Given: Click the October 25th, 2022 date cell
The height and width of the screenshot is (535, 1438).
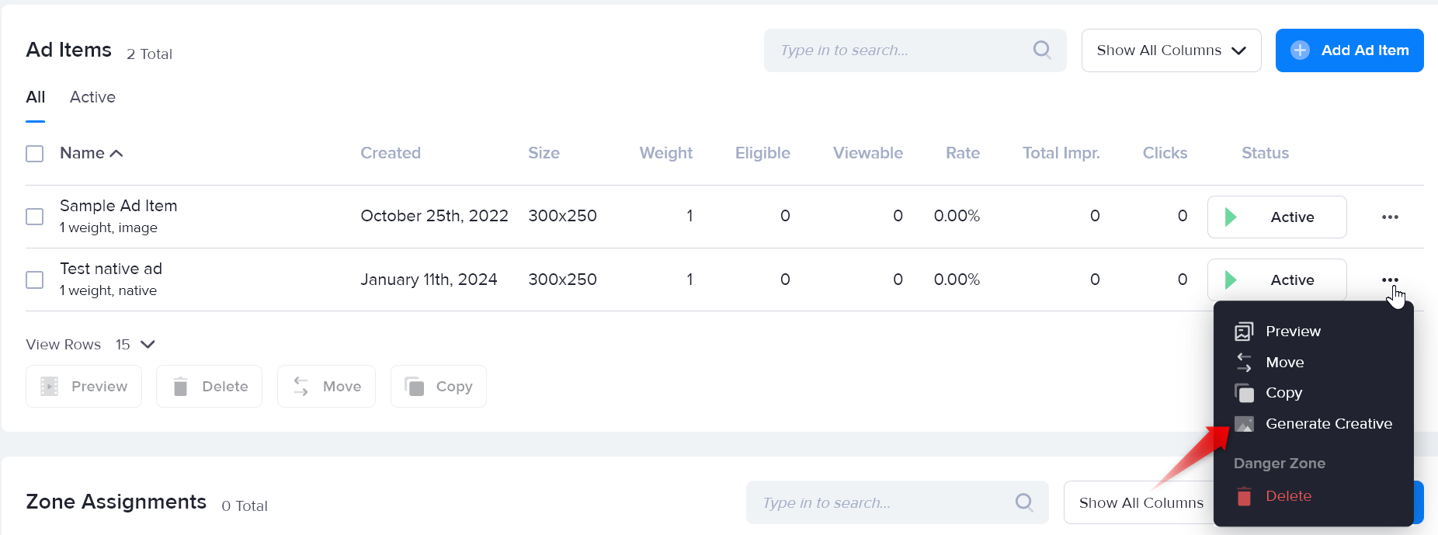Looking at the screenshot, I should [434, 216].
